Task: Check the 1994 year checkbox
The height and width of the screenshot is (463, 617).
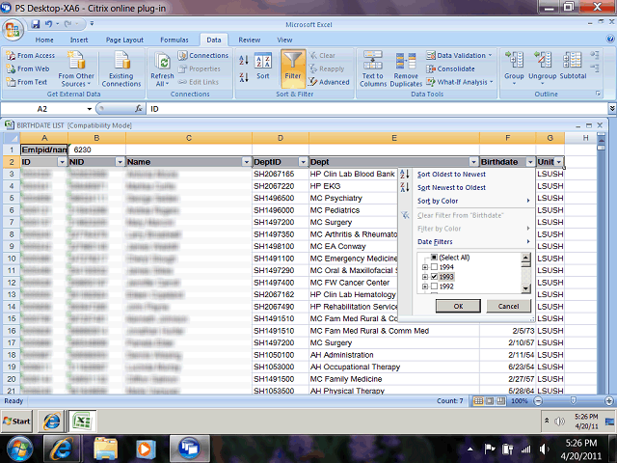Action: (x=435, y=267)
